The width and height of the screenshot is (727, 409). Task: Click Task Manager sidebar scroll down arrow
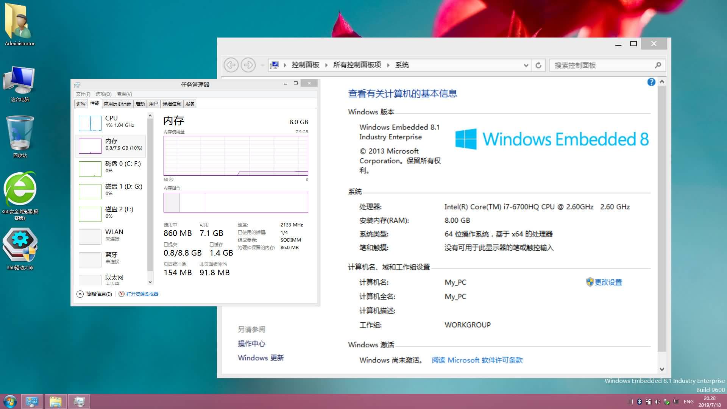pyautogui.click(x=150, y=282)
